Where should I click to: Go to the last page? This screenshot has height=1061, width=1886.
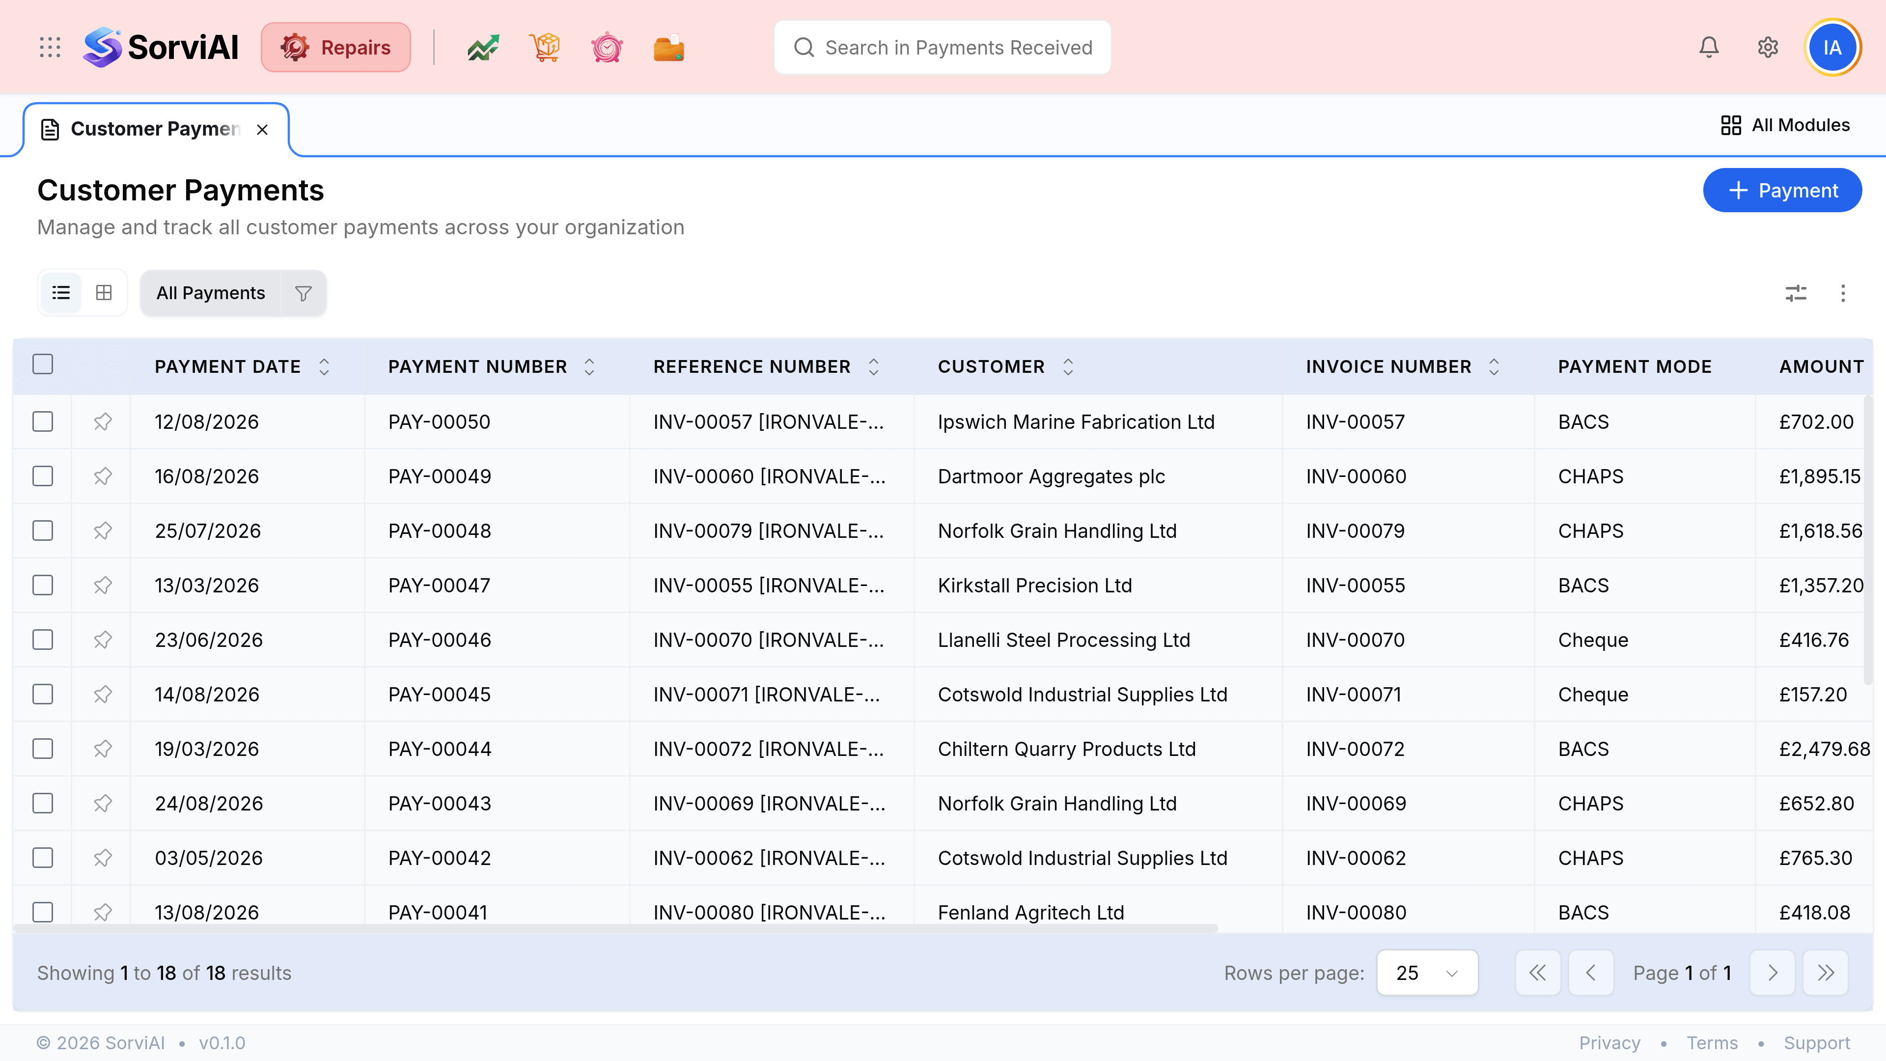point(1825,973)
